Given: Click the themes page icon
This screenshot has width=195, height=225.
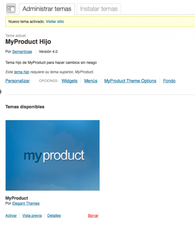Looking at the screenshot, I should click(11, 8).
